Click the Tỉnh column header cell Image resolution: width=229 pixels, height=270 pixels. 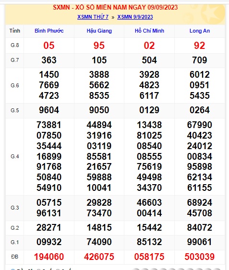coord(15,31)
